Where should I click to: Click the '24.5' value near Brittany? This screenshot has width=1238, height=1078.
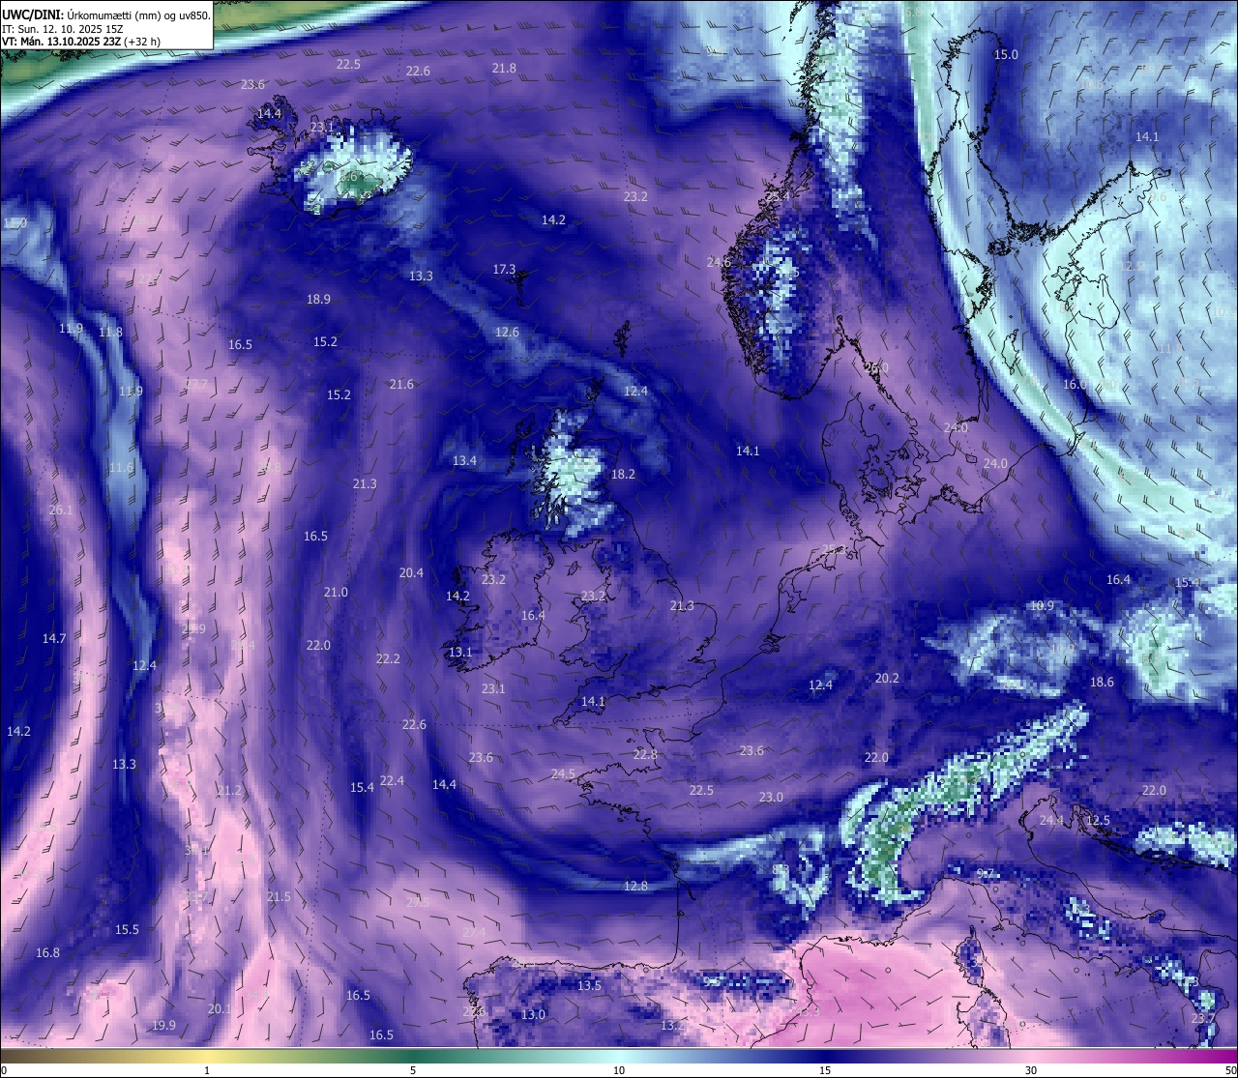(x=563, y=774)
